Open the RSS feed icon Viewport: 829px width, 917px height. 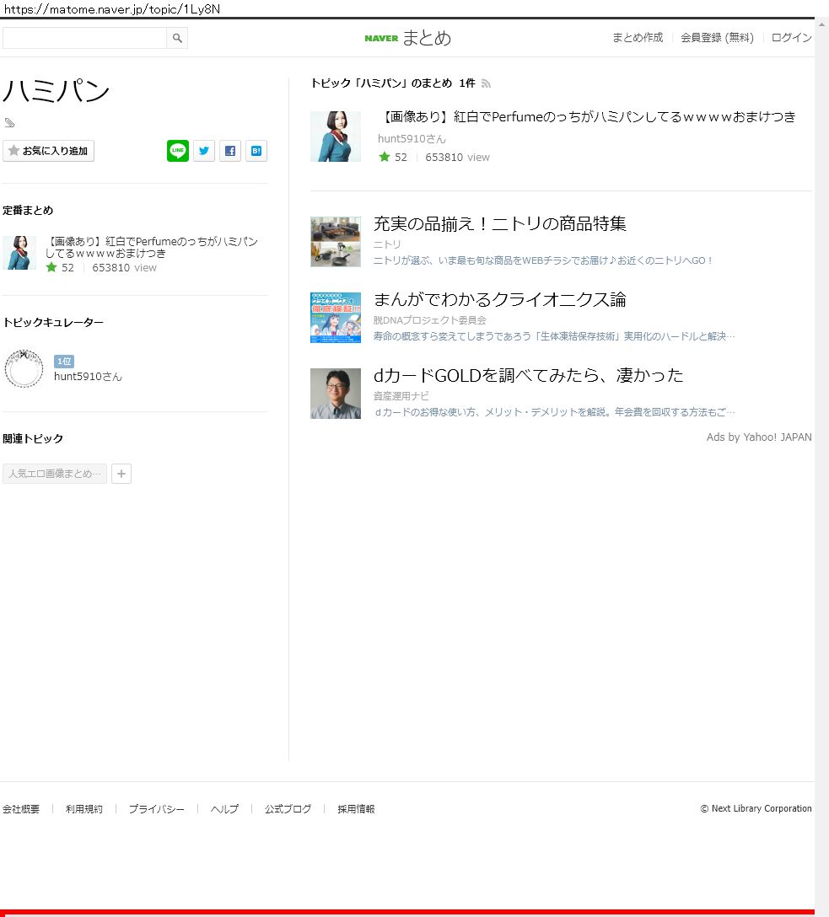coord(486,83)
